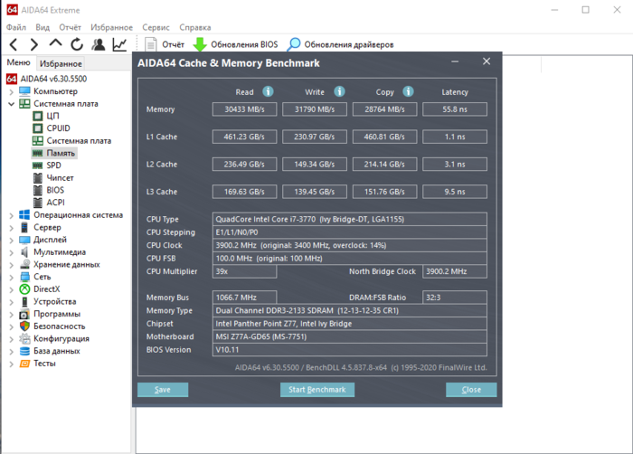
Task: Click the Read info icon
Action: coord(268,91)
